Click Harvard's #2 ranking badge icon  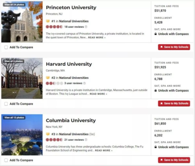coord(48,78)
